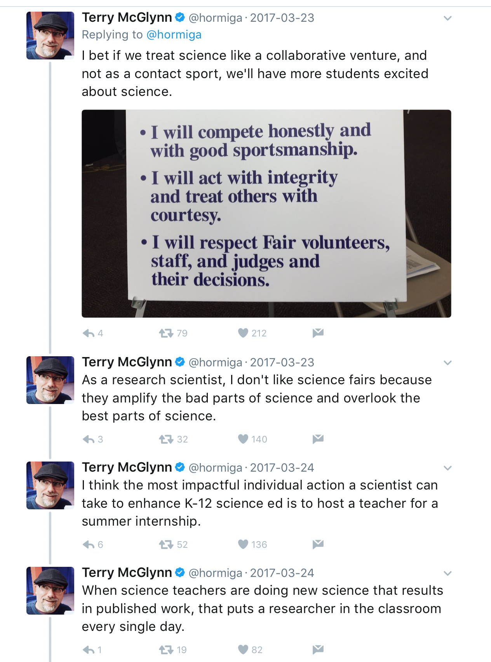Like the tweet with 82 likes

pyautogui.click(x=243, y=650)
